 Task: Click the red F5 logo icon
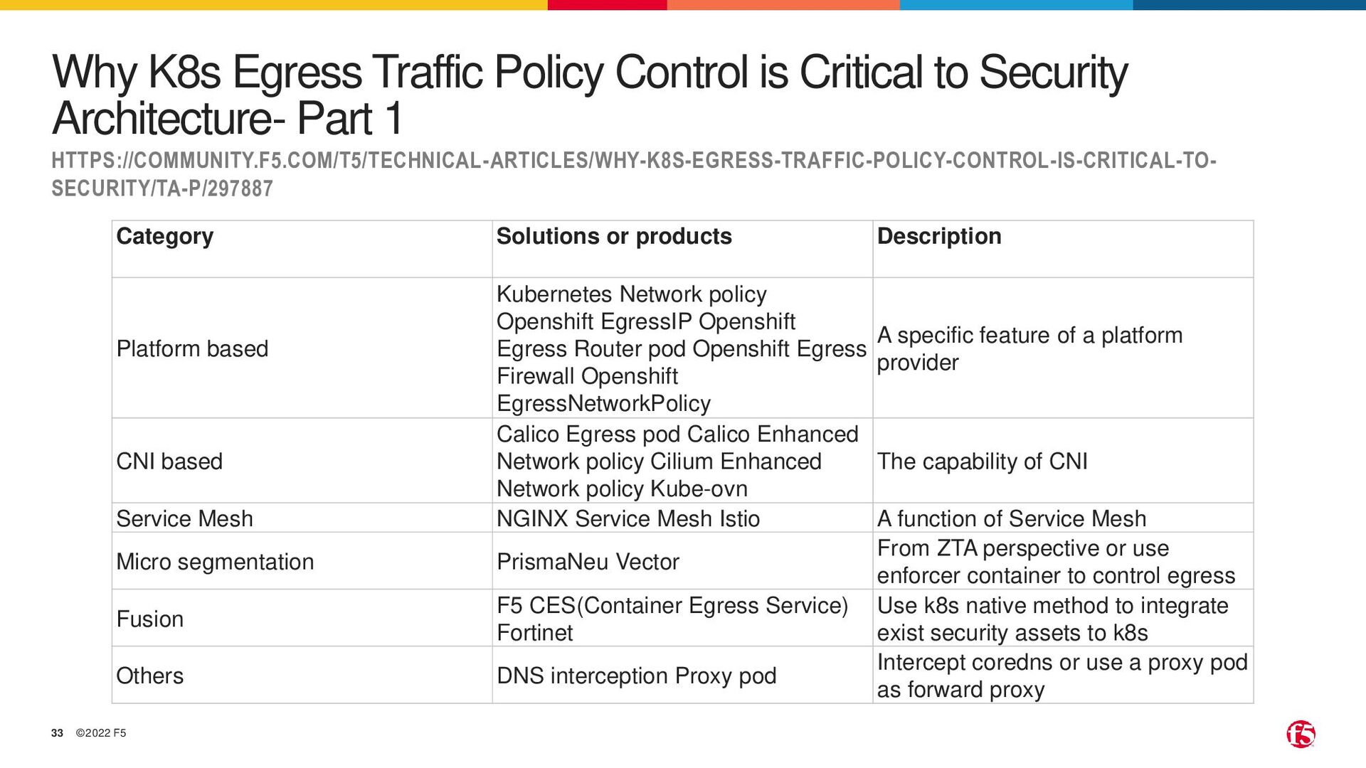pos(1301,734)
